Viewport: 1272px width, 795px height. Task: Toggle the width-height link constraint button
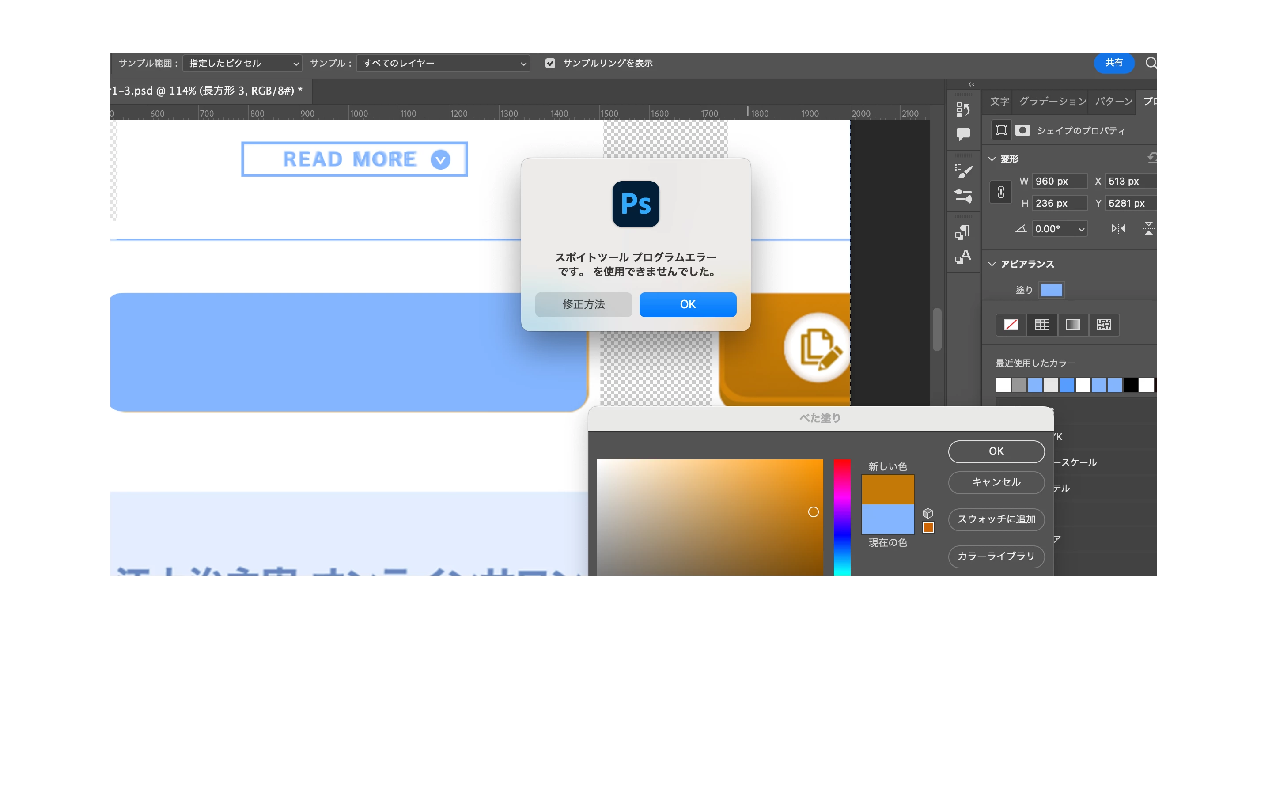(x=1001, y=192)
